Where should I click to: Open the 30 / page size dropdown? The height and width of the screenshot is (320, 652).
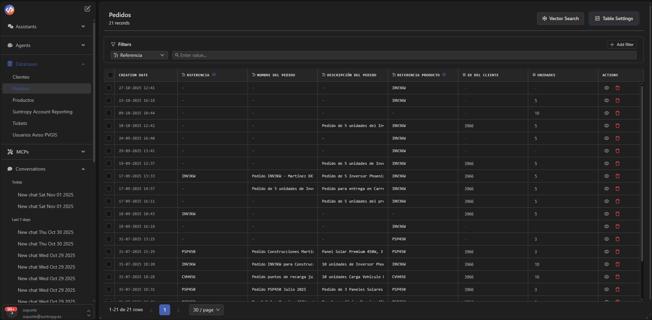[206, 310]
